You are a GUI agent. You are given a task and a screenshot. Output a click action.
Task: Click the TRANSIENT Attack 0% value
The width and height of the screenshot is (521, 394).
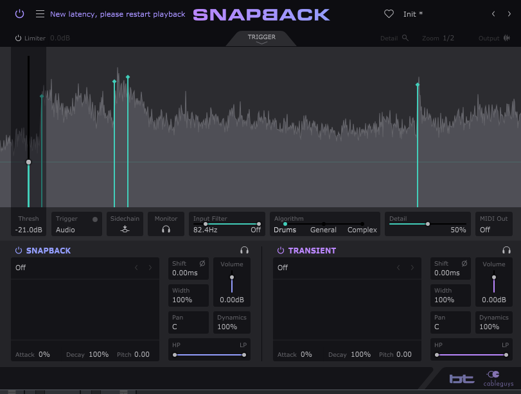coord(306,354)
